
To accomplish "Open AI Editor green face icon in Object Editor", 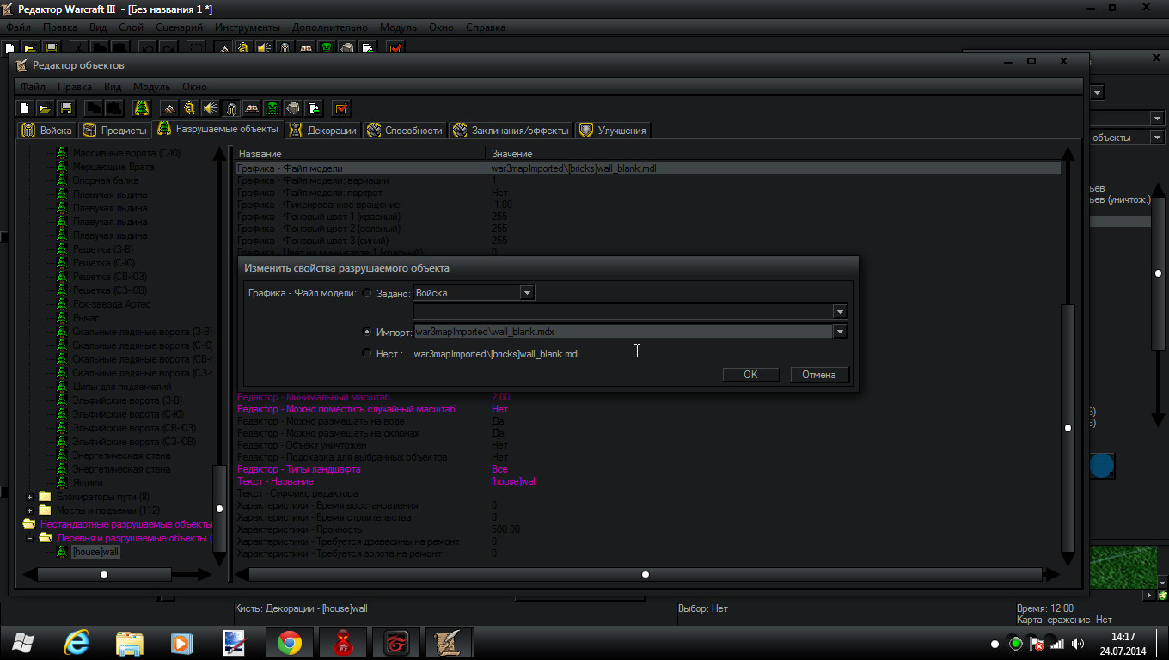I will [272, 108].
